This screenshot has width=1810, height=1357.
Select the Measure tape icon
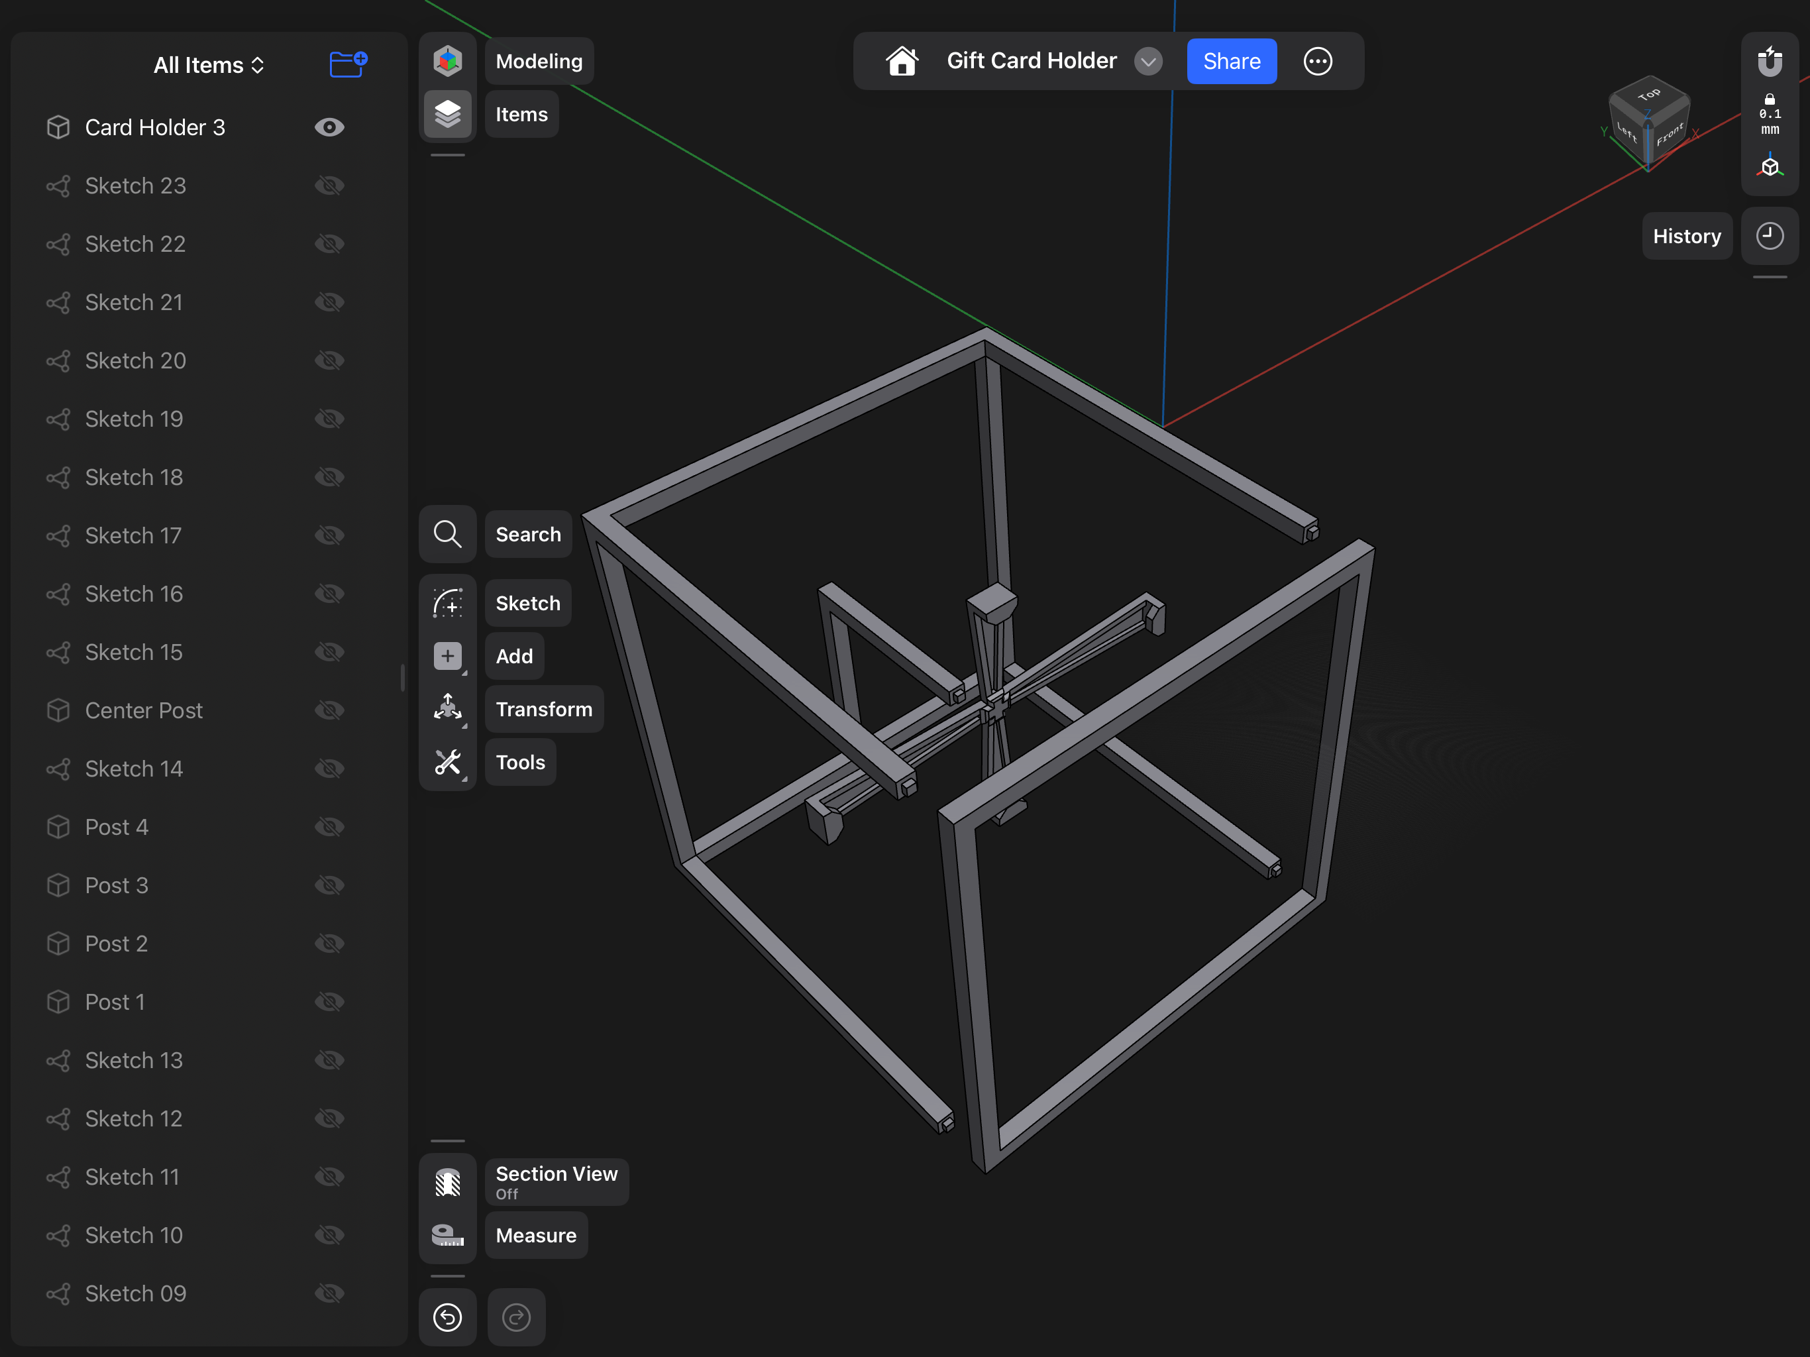pyautogui.click(x=448, y=1235)
